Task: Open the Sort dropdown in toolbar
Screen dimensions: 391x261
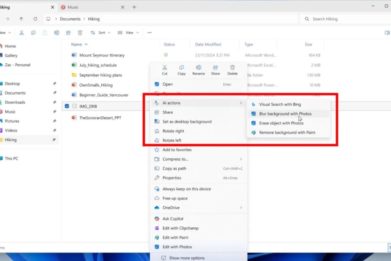Action: click(x=101, y=32)
